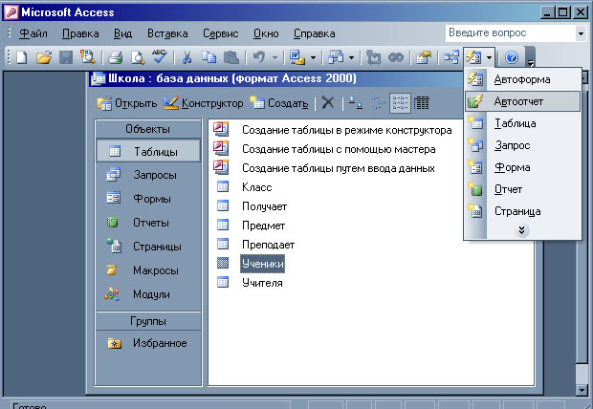The image size is (593, 409).
Task: Click the file search toolbar icon
Action: point(88,57)
